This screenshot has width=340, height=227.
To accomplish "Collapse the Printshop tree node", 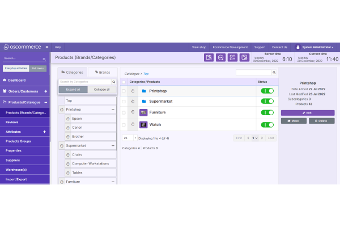I will tap(113, 110).
